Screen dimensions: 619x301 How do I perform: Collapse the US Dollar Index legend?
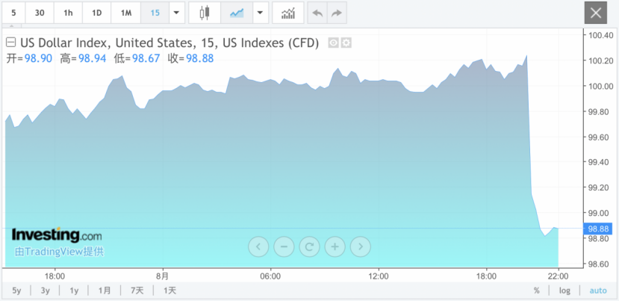11,43
